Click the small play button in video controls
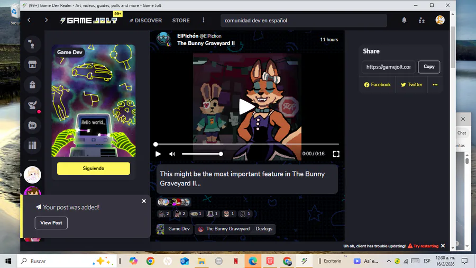Viewport: 476px width, 268px height. [158, 154]
